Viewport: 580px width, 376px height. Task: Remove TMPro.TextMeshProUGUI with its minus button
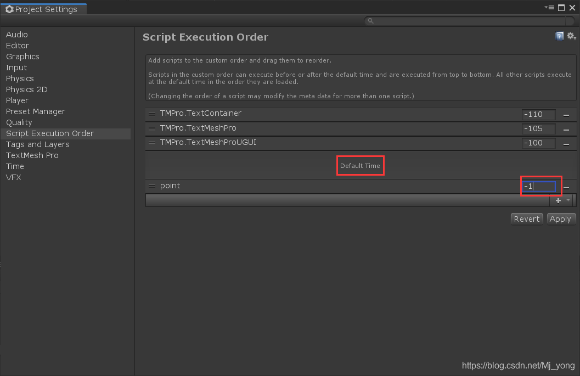(566, 144)
